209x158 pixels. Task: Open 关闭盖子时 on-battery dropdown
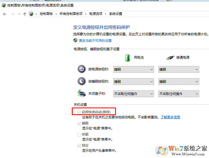[x=134, y=94]
